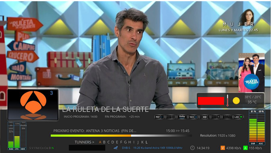Click the LA RULETA DE LA SUERTE title
The width and height of the screenshot is (271, 153).
pyautogui.click(x=106, y=109)
